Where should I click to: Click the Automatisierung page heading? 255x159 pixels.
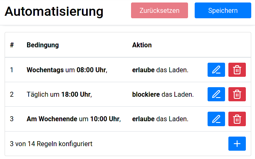(x=54, y=11)
